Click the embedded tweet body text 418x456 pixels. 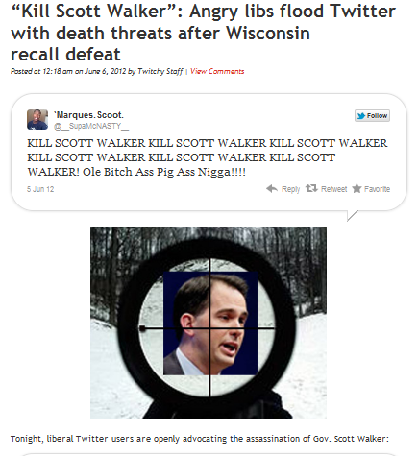pyautogui.click(x=208, y=157)
